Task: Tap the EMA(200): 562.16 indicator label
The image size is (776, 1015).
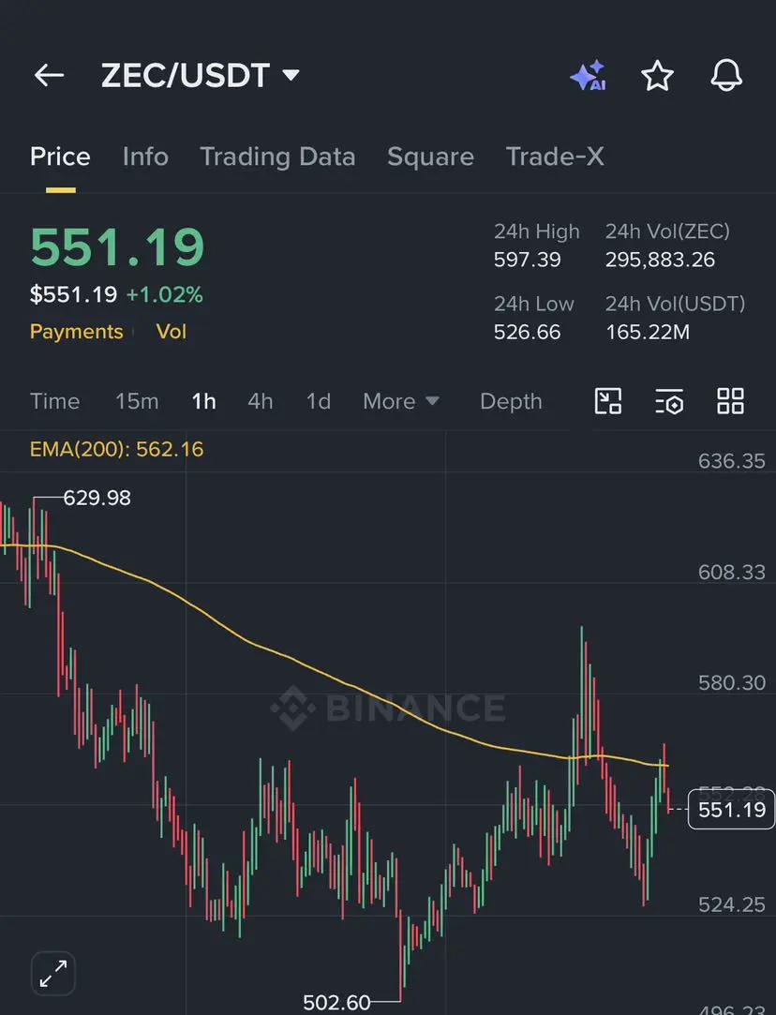Action: click(116, 449)
